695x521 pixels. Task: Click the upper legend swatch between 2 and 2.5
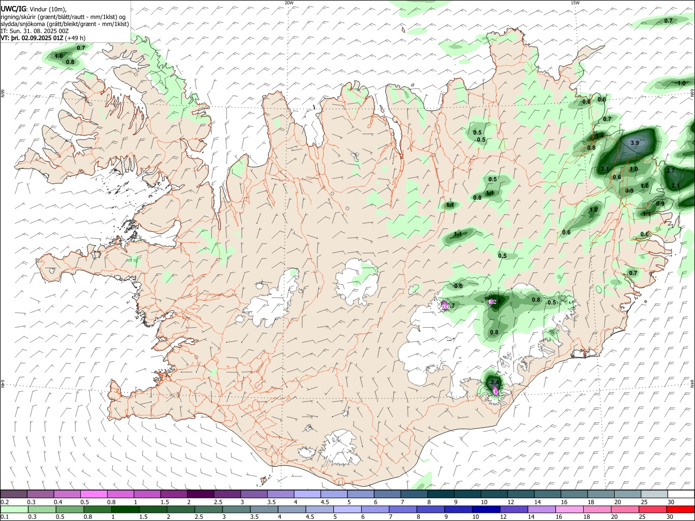tap(200, 494)
